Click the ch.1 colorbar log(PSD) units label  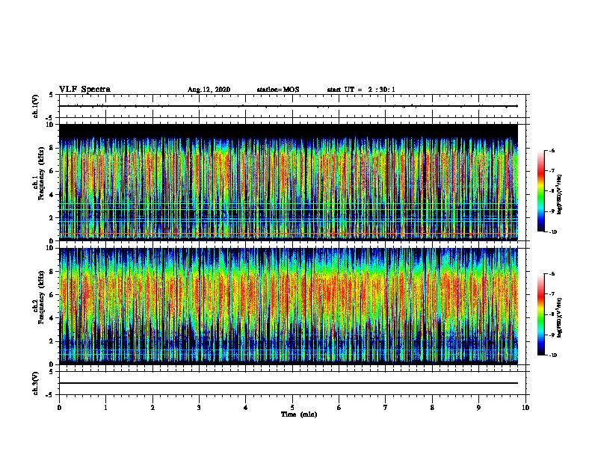(560, 195)
